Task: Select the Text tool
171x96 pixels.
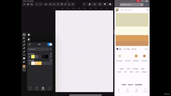Action: [x=24, y=55]
